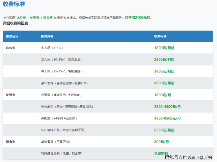Screen dimensions: 217x162
Task: Click the 收费标准 page heading at top
Action: coord(14,4)
